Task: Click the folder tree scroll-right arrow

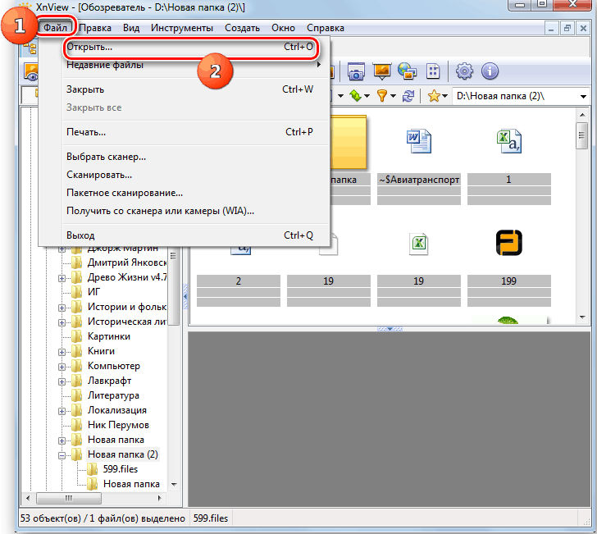Action: [x=160, y=498]
